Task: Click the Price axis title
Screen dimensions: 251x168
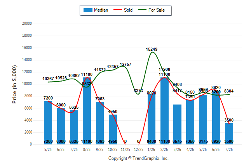Action: 14,84
